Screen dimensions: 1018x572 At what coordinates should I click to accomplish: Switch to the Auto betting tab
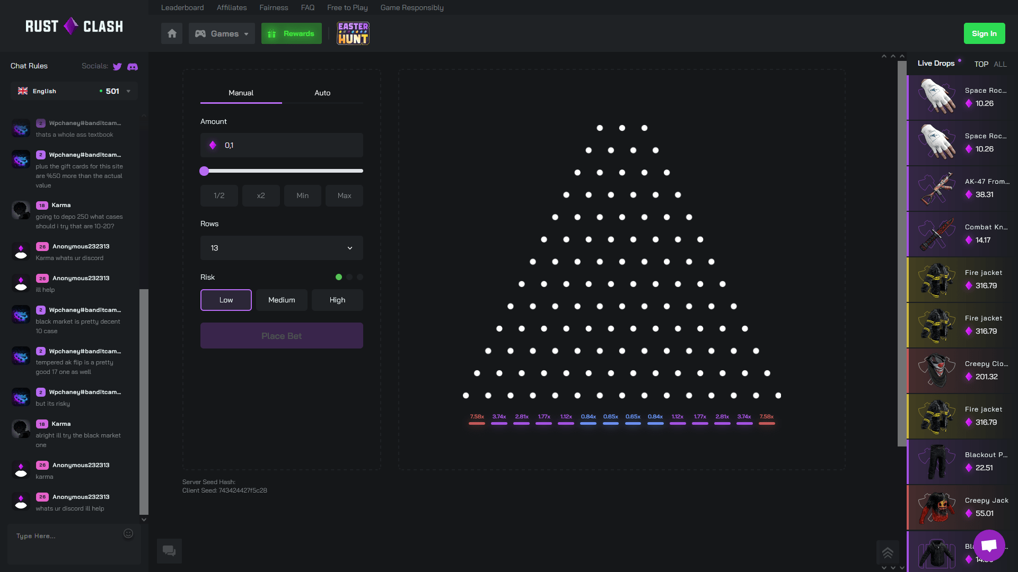pos(322,93)
